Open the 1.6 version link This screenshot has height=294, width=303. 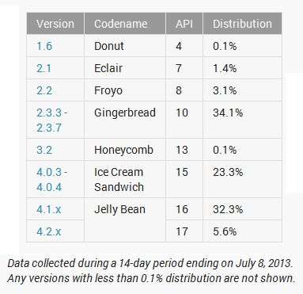(x=44, y=46)
